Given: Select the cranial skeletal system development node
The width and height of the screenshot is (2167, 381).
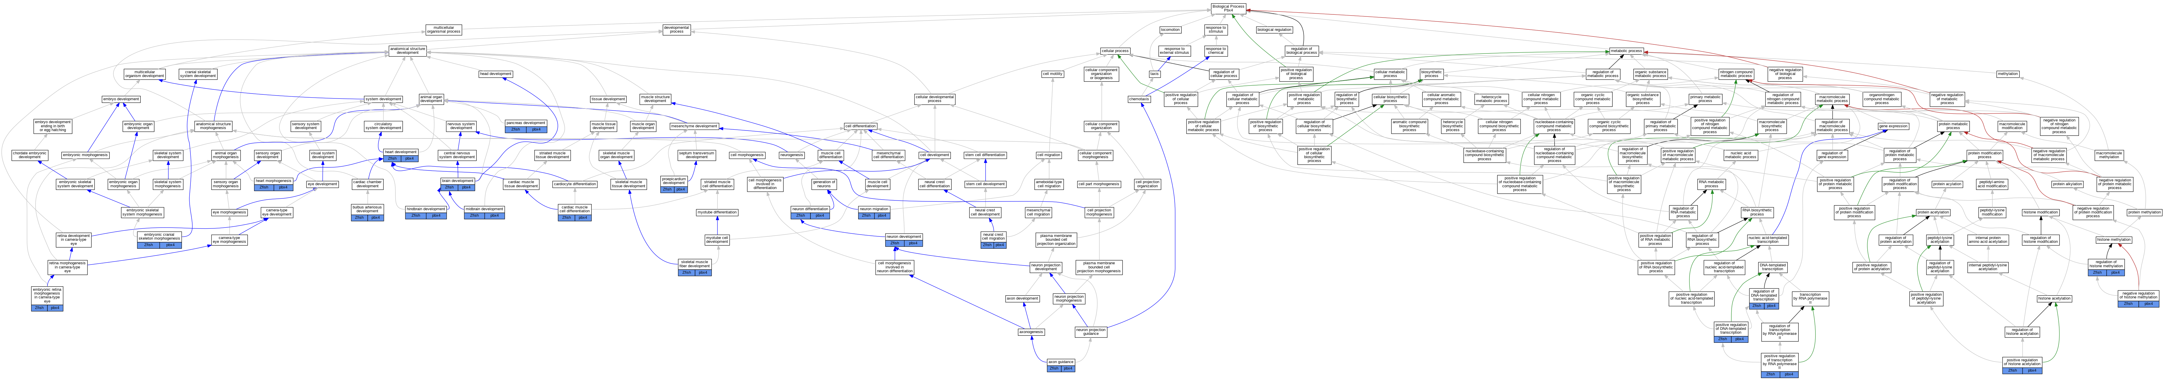Looking at the screenshot, I should pos(198,74).
